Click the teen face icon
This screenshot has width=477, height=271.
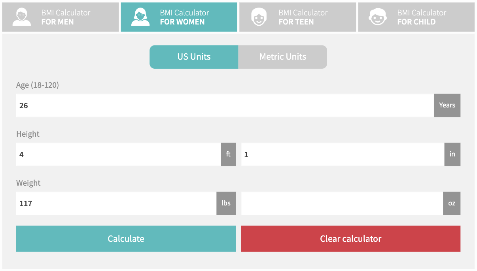[x=259, y=17]
